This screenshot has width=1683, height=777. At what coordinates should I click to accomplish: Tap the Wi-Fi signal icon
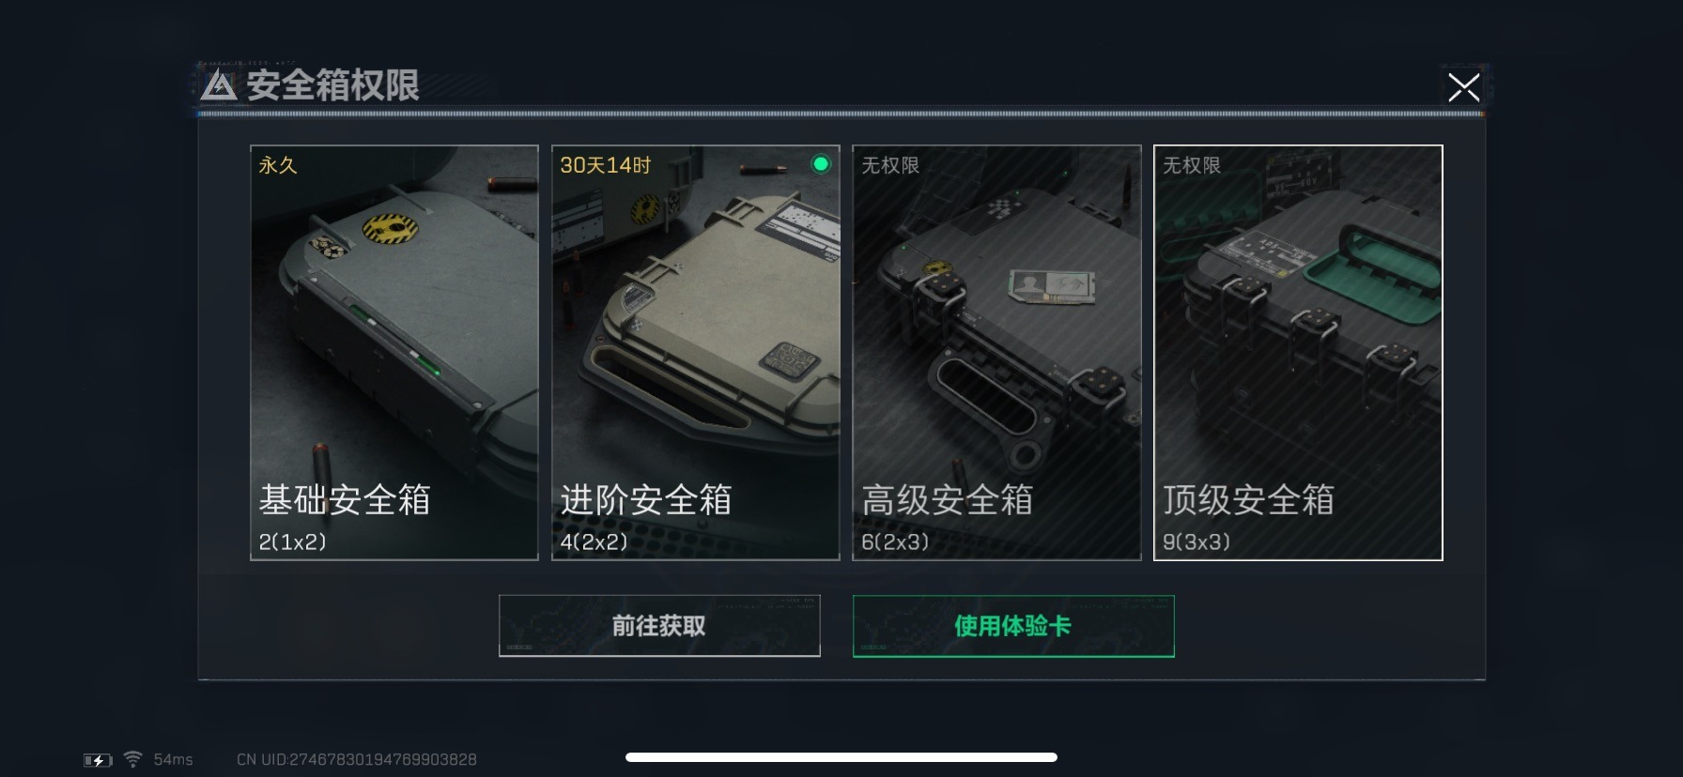(133, 759)
